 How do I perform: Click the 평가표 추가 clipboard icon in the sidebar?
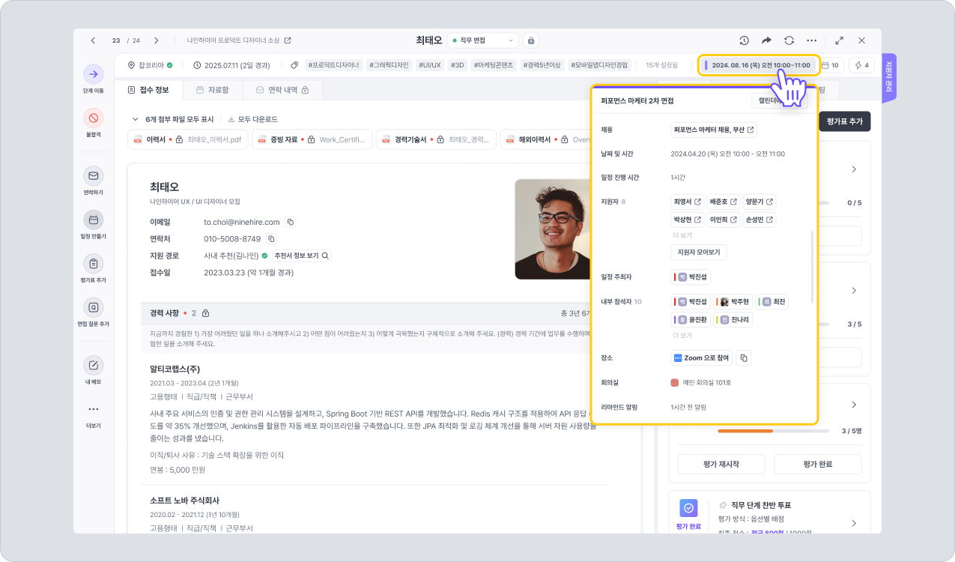pyautogui.click(x=94, y=264)
